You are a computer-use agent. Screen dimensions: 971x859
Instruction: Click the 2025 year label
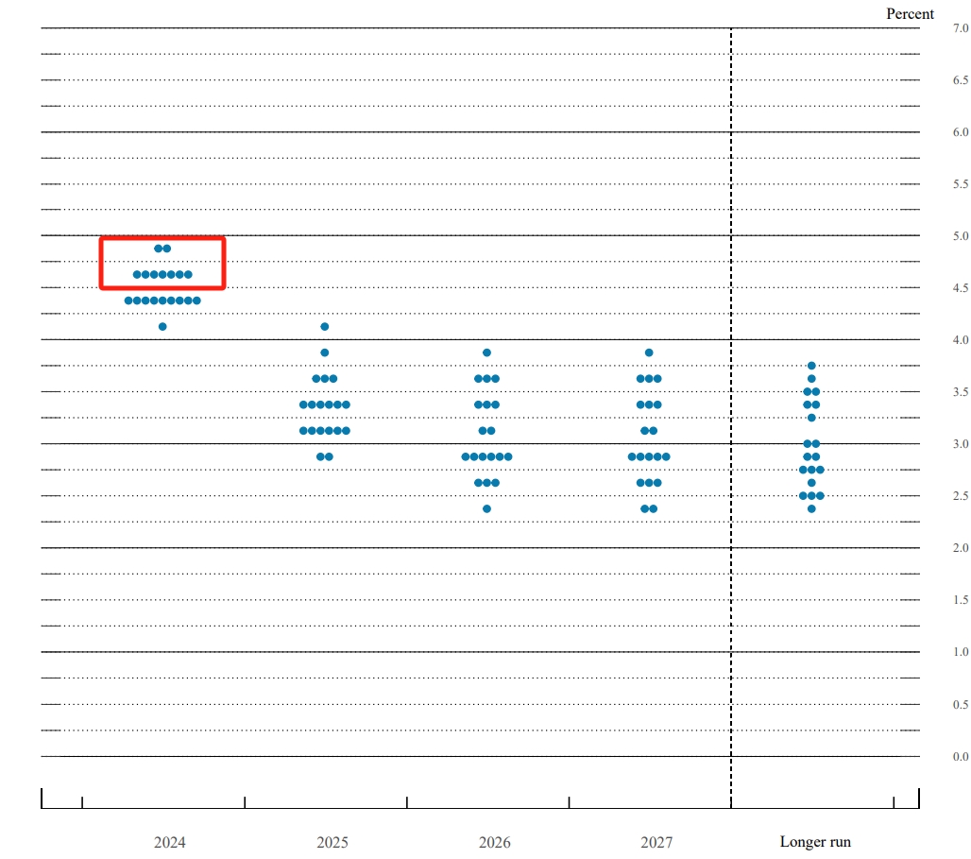point(332,842)
